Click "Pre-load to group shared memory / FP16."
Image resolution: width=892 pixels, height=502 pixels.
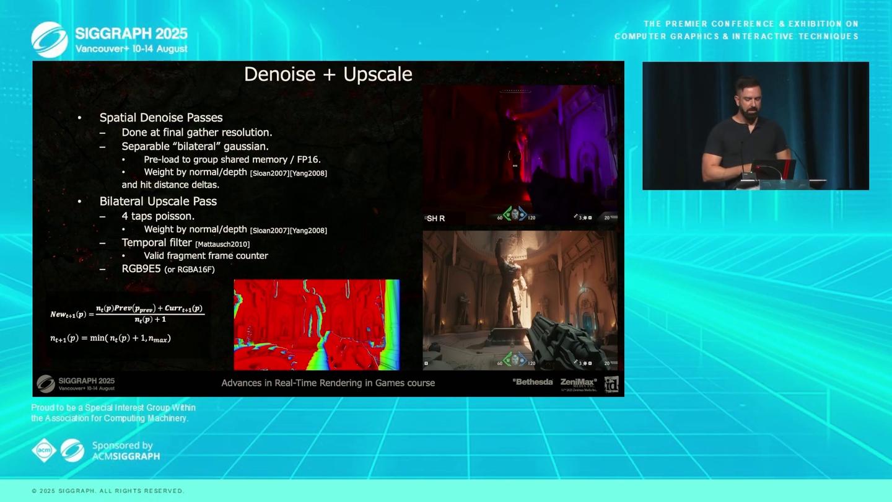pos(232,160)
